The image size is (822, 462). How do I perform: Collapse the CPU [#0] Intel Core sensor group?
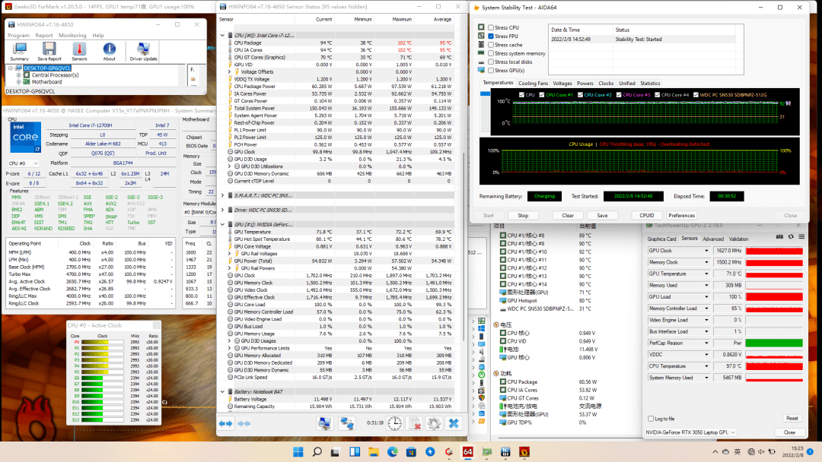pyautogui.click(x=222, y=36)
